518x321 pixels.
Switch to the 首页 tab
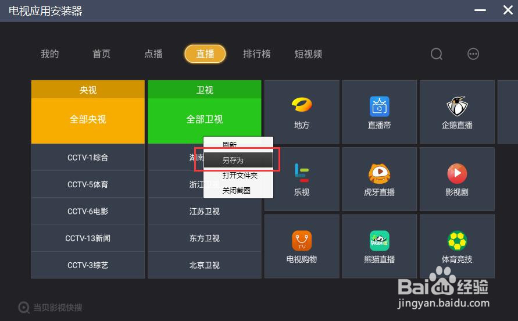(x=101, y=54)
